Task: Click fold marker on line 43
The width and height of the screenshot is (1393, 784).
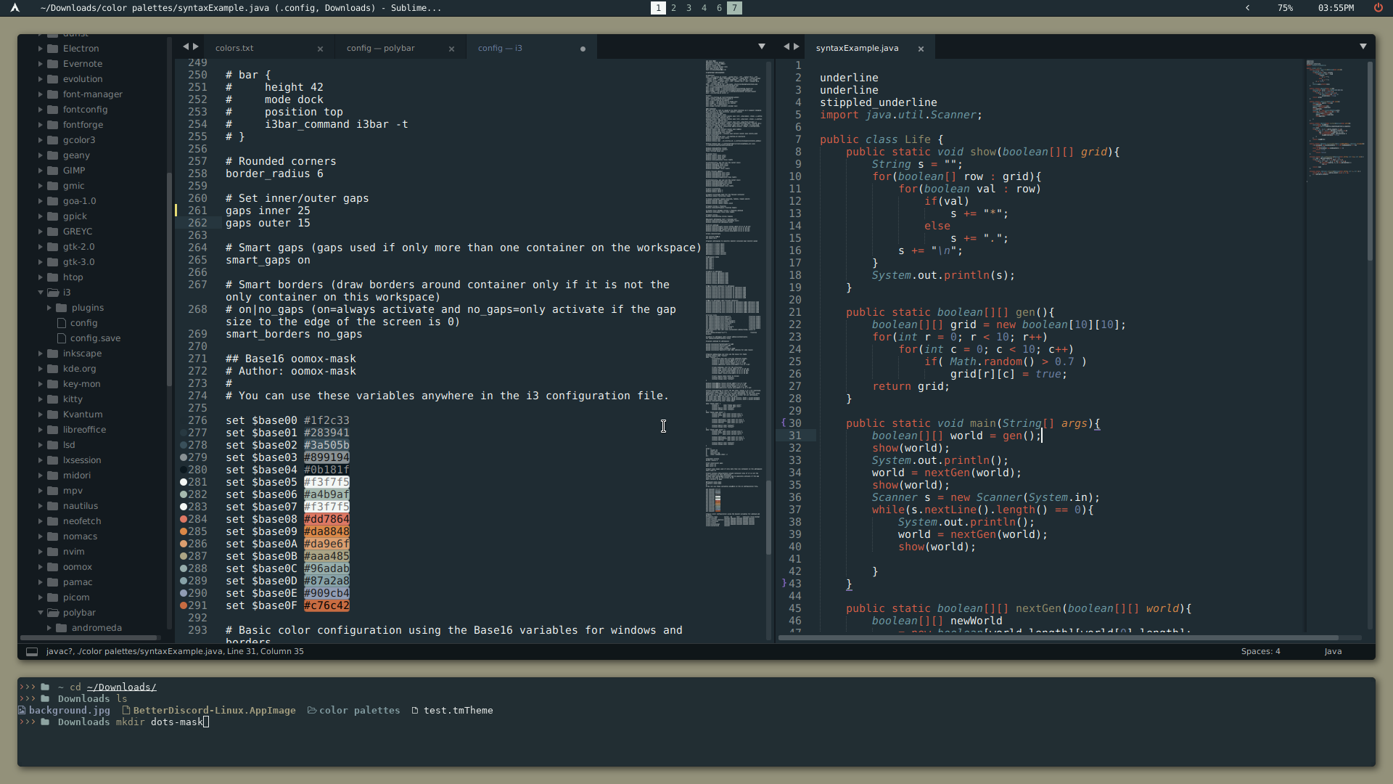Action: click(x=784, y=584)
